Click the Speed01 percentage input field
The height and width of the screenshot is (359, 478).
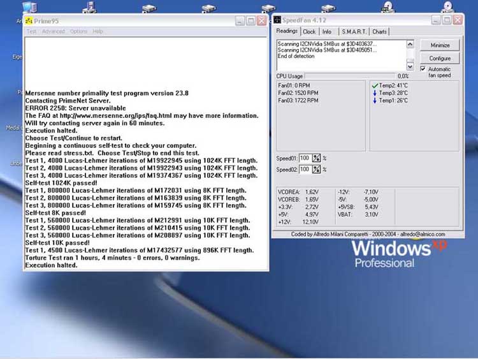click(305, 158)
